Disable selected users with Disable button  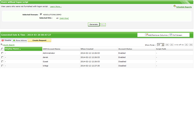6,40
